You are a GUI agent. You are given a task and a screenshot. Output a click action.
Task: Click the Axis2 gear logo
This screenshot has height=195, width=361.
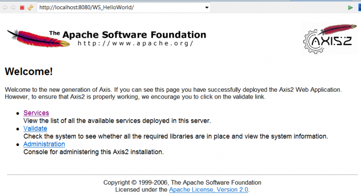click(x=330, y=39)
